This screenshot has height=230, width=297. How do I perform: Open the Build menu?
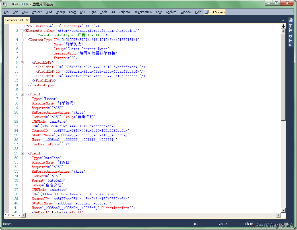point(48,12)
